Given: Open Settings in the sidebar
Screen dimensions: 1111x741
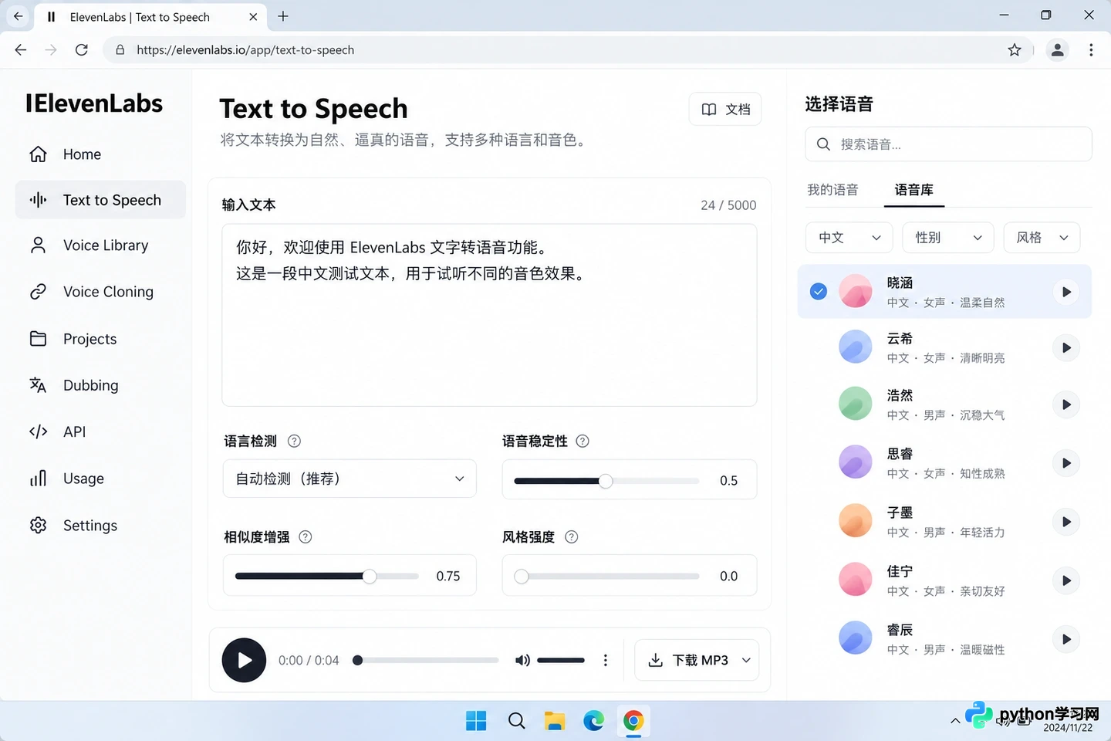Looking at the screenshot, I should [x=100, y=526].
